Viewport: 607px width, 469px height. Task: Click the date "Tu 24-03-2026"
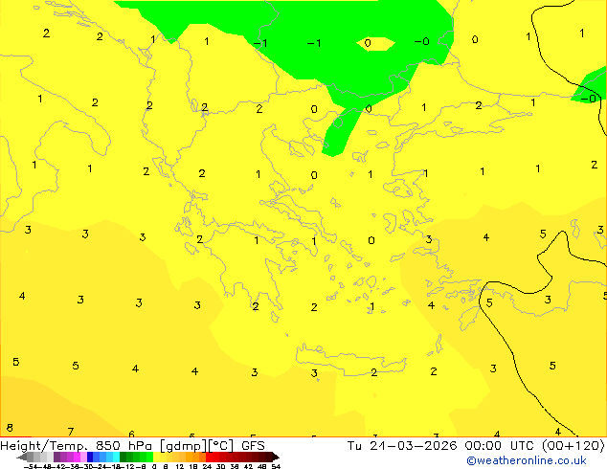[402, 445]
